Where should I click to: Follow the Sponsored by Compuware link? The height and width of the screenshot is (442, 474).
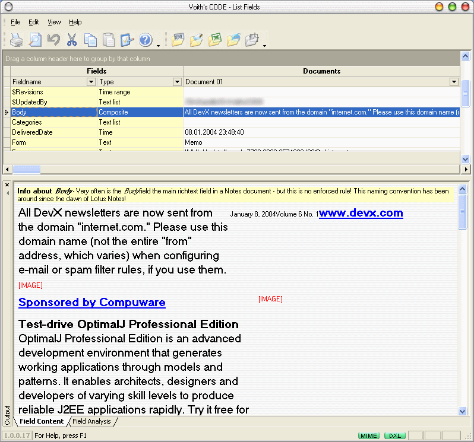tap(92, 302)
